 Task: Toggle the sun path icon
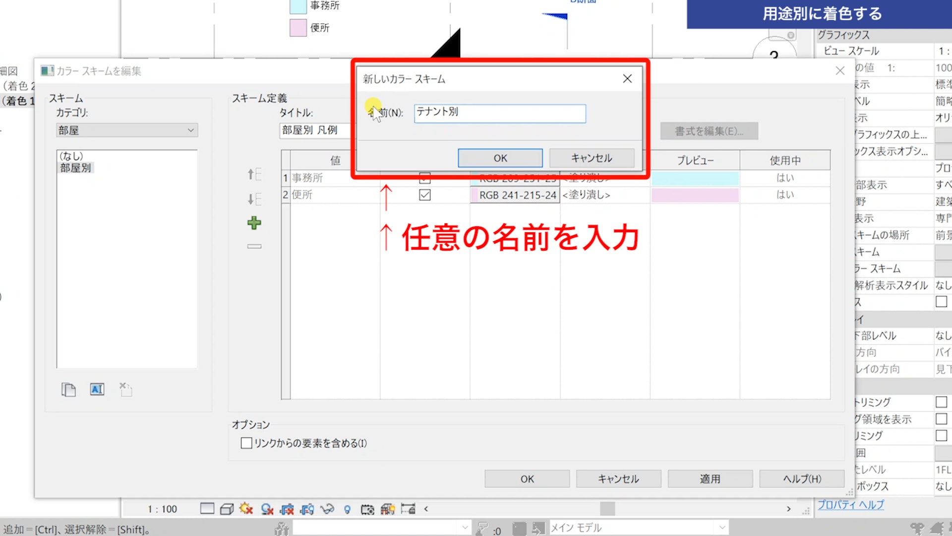(246, 509)
